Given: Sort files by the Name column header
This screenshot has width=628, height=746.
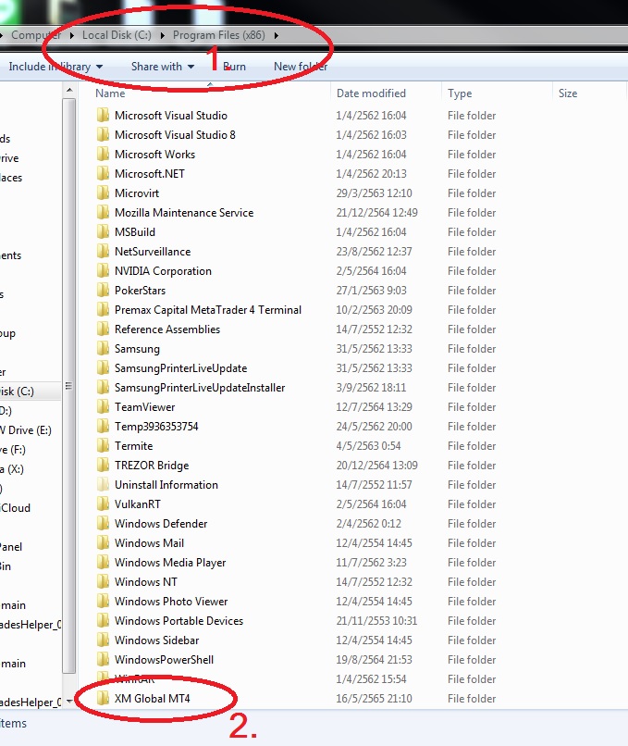Looking at the screenshot, I should (110, 93).
